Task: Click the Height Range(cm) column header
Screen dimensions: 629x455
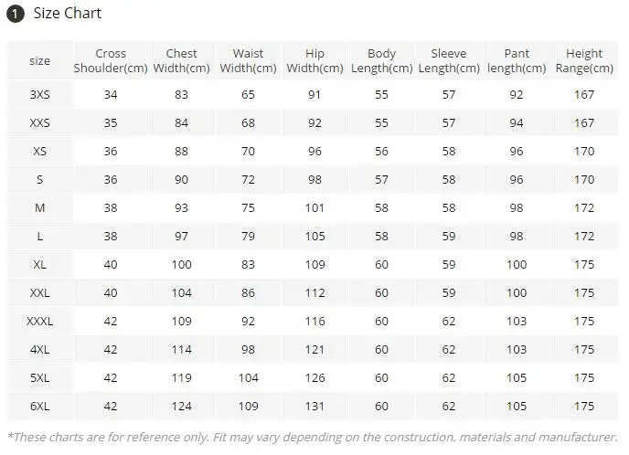Action: tap(584, 61)
